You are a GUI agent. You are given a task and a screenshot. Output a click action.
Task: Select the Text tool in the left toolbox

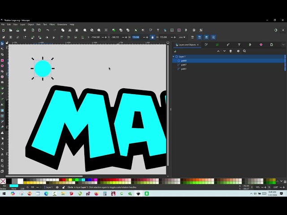(x=2, y=104)
